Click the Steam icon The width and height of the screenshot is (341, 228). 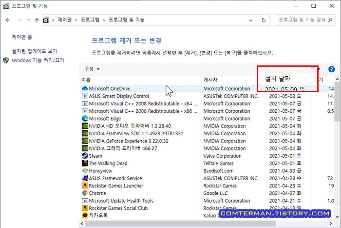(x=85, y=156)
